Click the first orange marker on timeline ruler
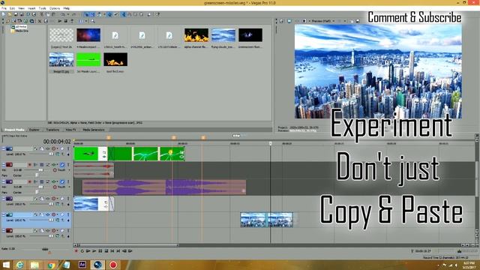Viewport: 480px width, 270px height. 108,138
